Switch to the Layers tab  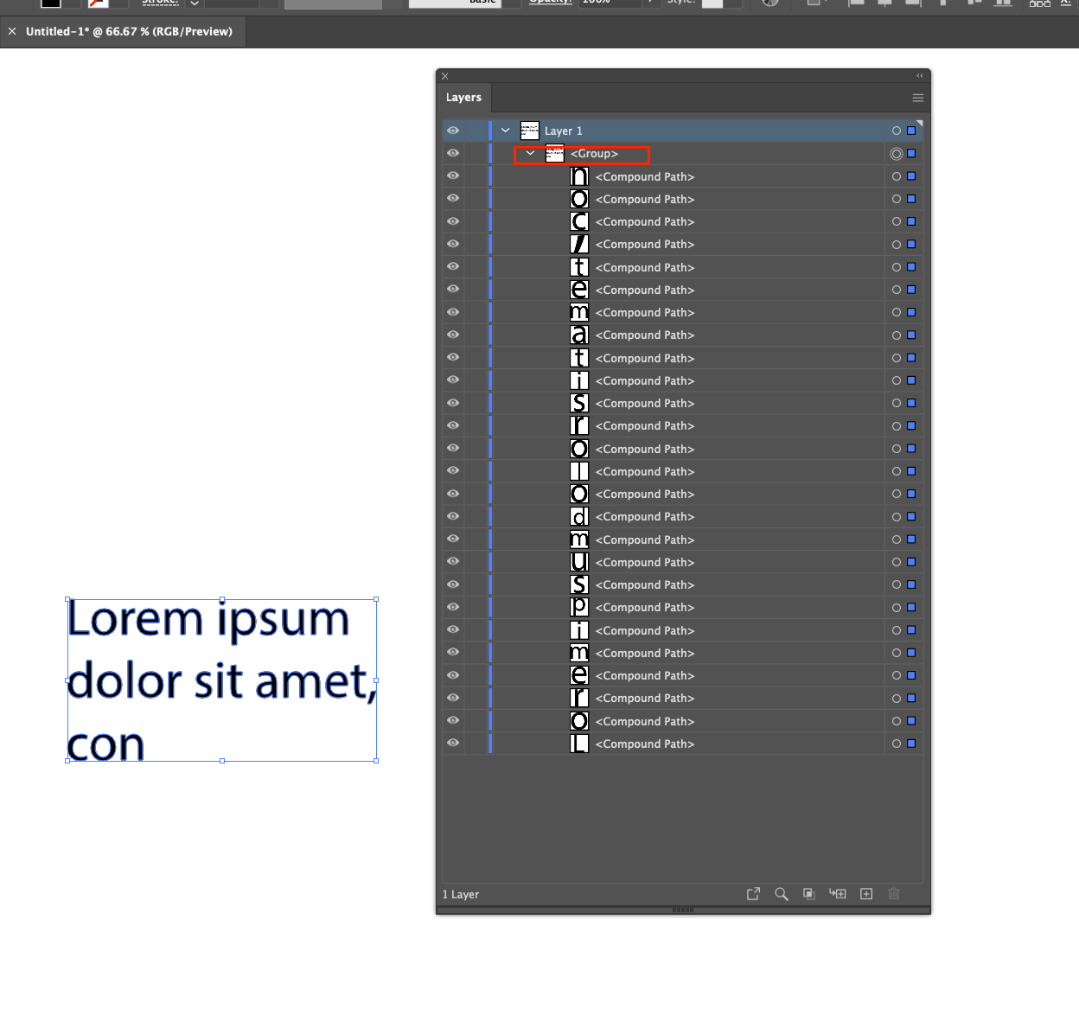(463, 97)
